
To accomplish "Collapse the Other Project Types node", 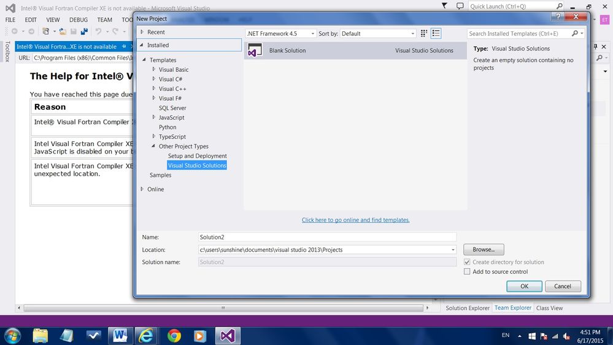I will click(x=153, y=146).
